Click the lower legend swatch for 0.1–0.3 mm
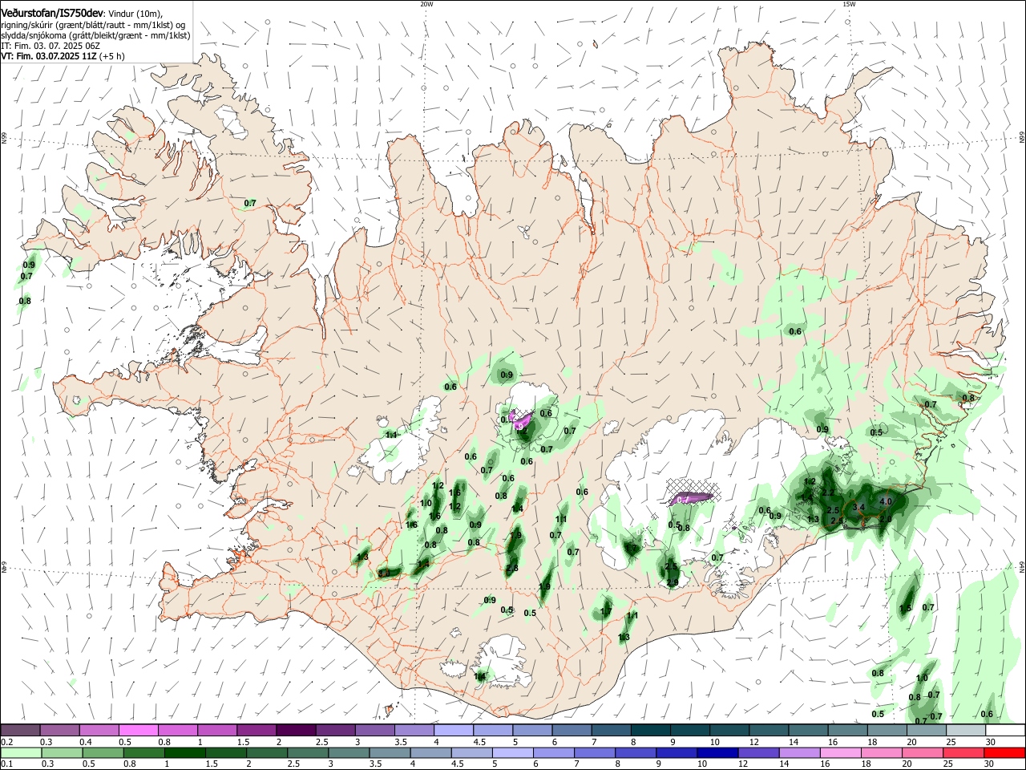The width and height of the screenshot is (1026, 770). 20,752
